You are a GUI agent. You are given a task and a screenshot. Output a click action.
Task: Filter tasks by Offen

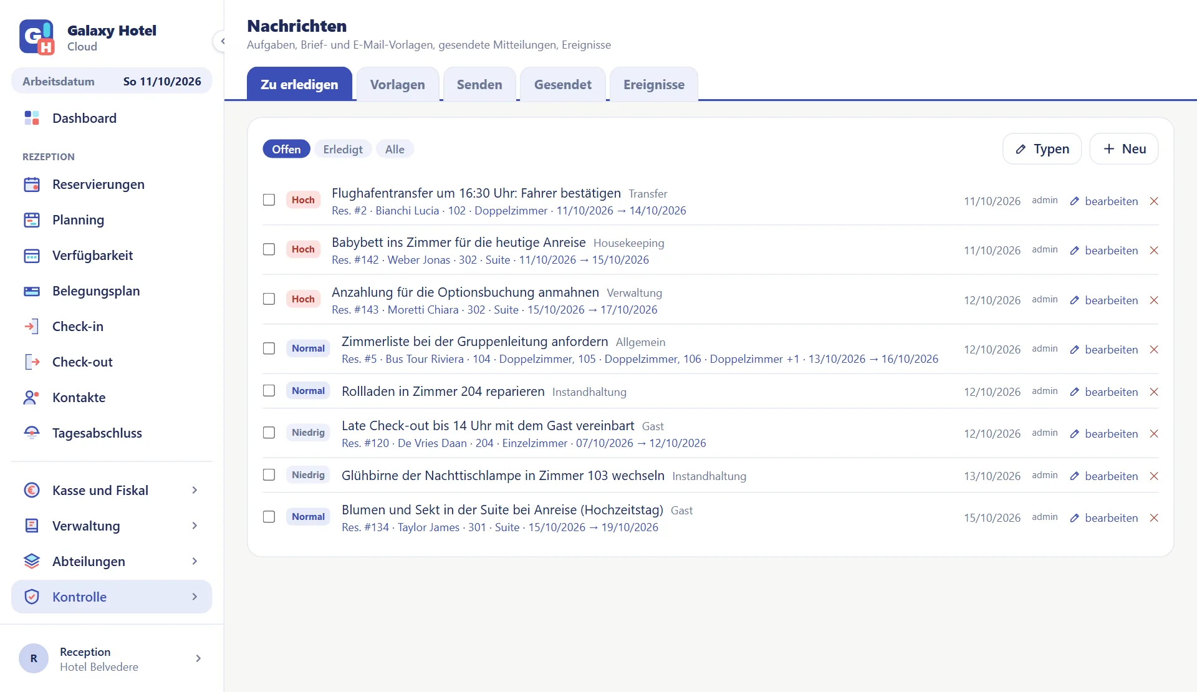[286, 149]
